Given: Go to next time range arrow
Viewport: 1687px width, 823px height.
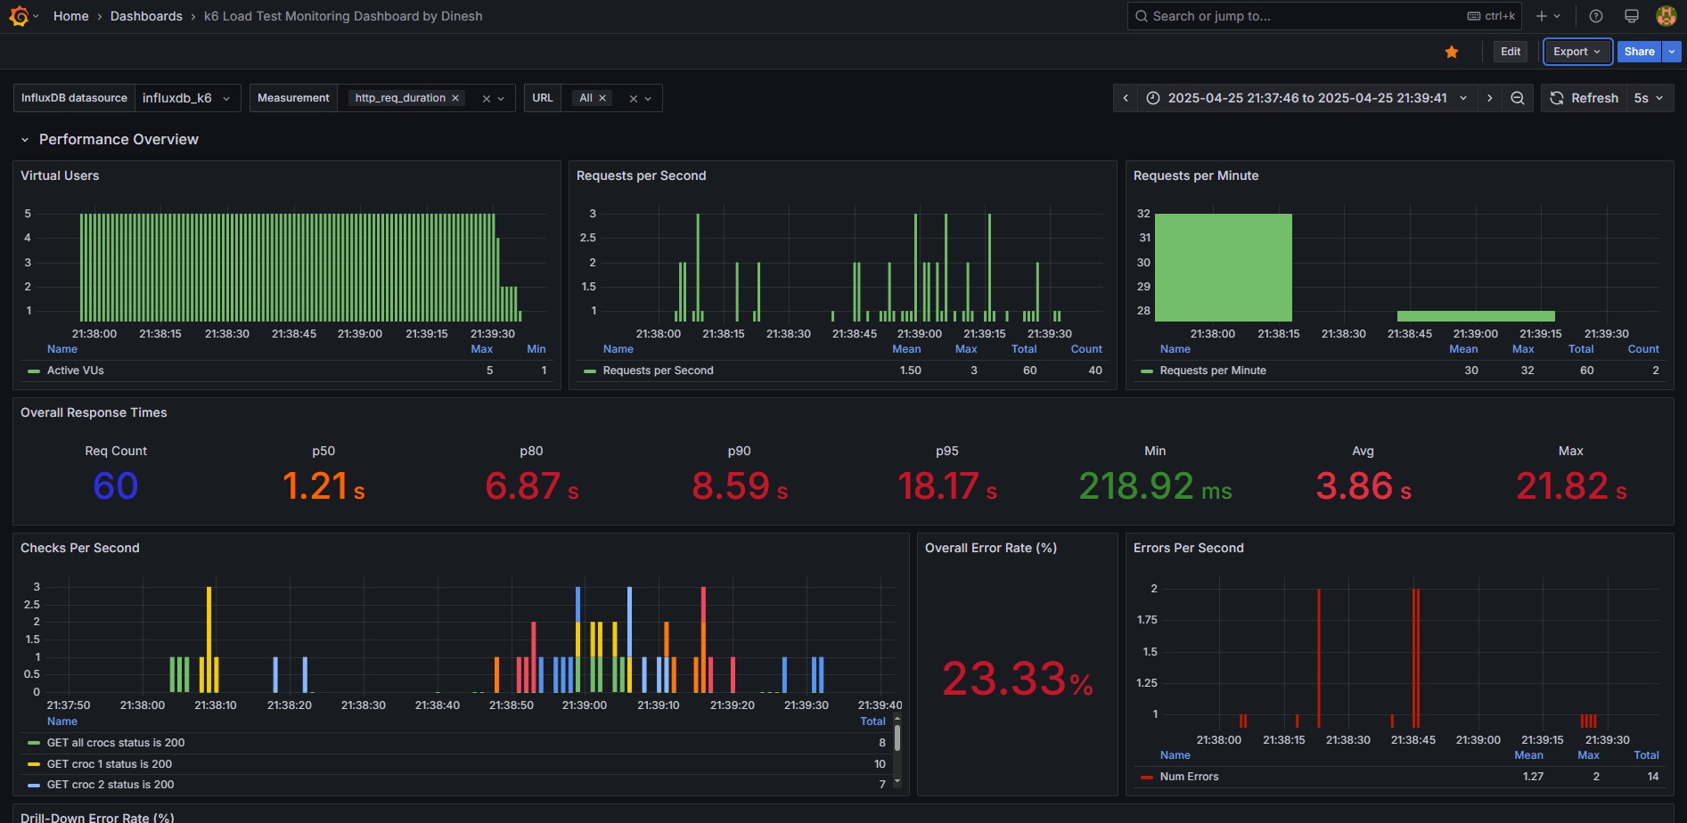Looking at the screenshot, I should coord(1489,98).
